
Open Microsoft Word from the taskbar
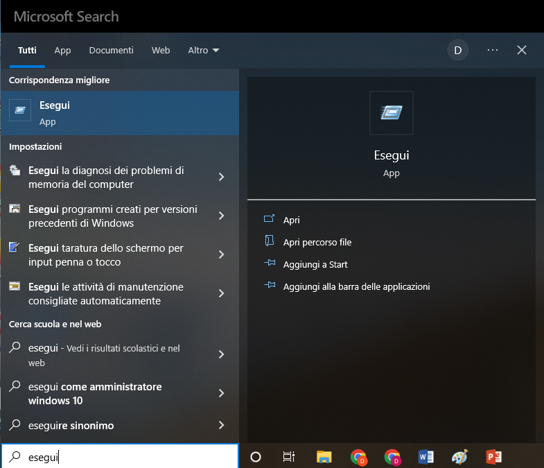coord(425,457)
